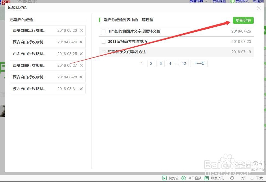Select the 2018填报高考志愿技巧 checkbox

click(x=104, y=41)
